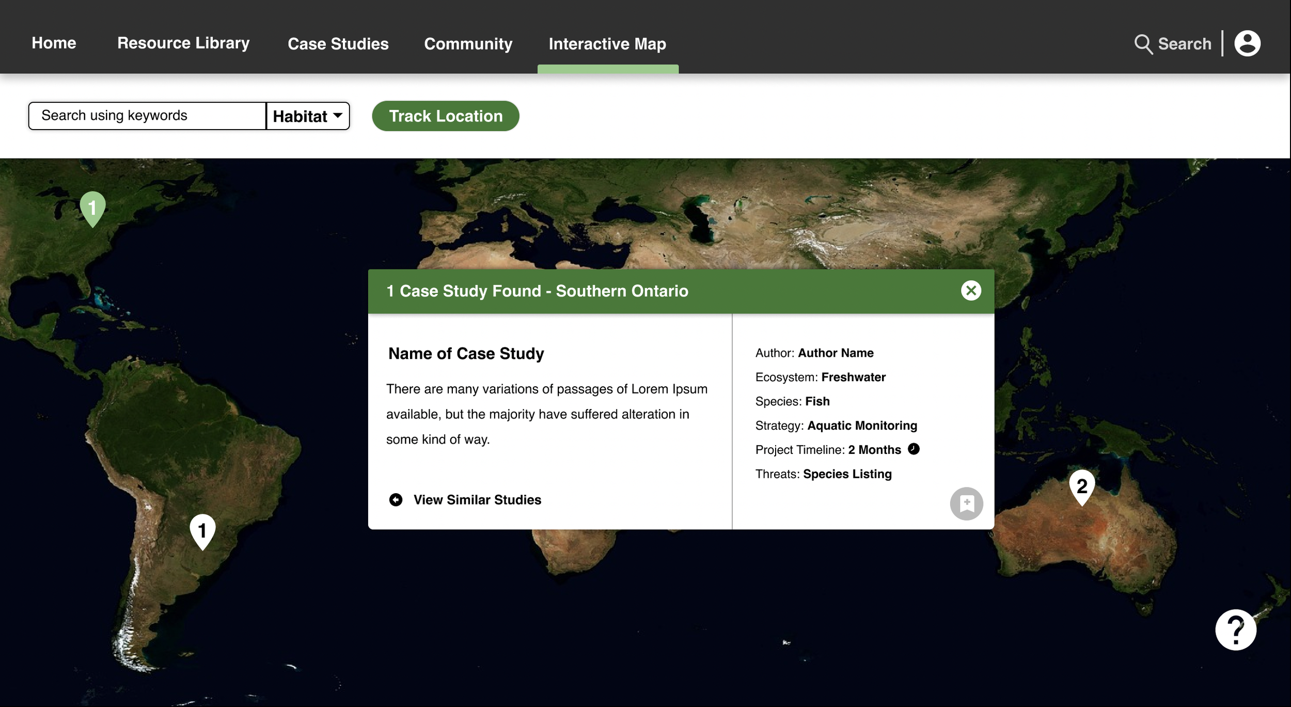
Task: Open the case study titled Name of Case Study
Action: coord(465,353)
